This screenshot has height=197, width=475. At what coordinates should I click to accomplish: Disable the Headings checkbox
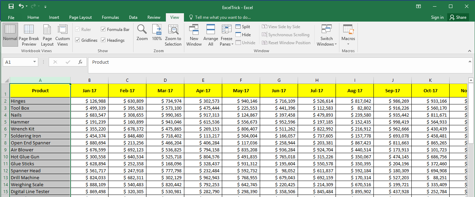103,40
